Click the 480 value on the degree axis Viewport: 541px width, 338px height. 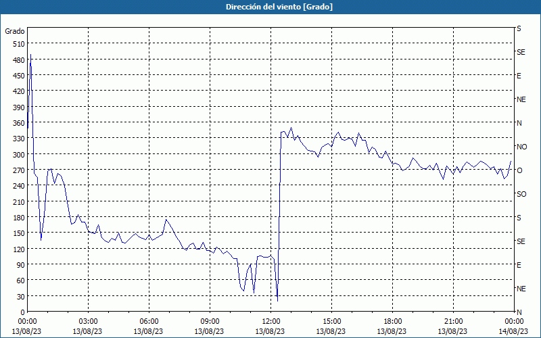[x=19, y=60]
